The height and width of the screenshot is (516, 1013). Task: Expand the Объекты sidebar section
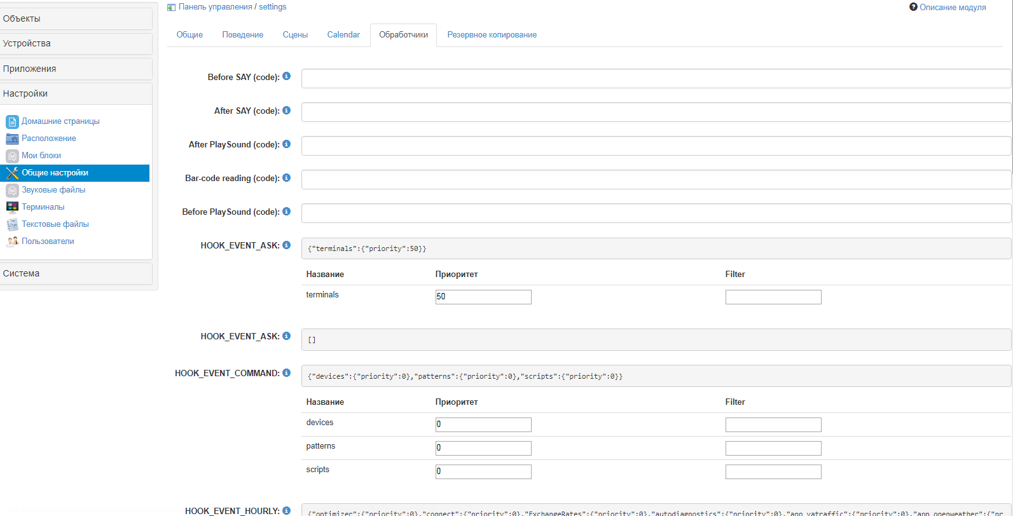76,18
